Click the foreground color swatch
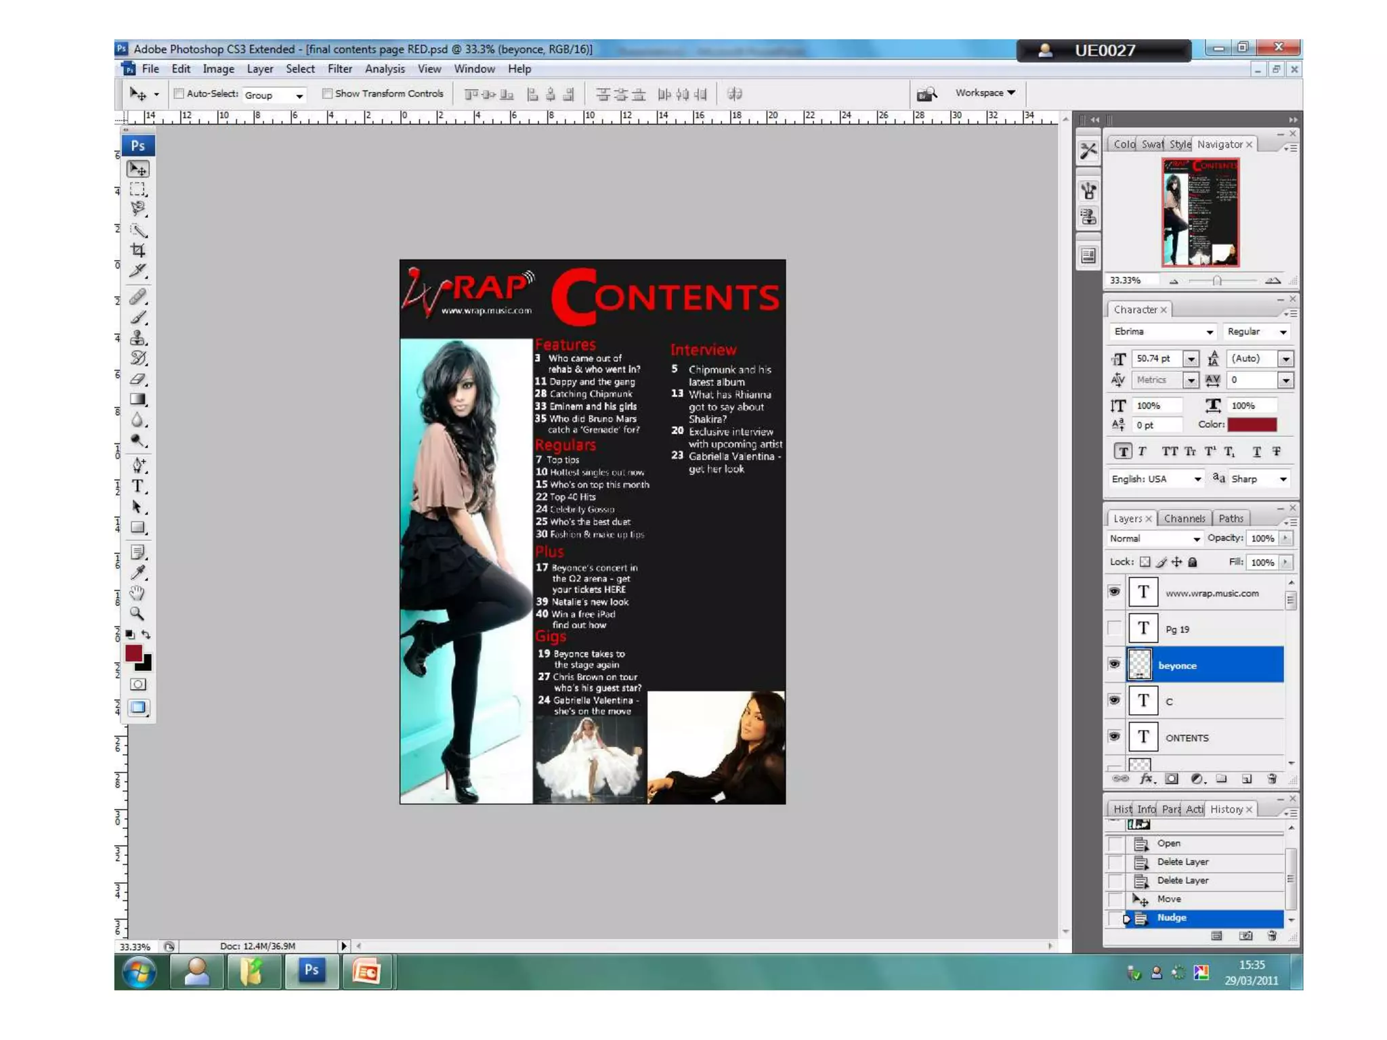Screen dimensions: 1387x1040 click(133, 653)
